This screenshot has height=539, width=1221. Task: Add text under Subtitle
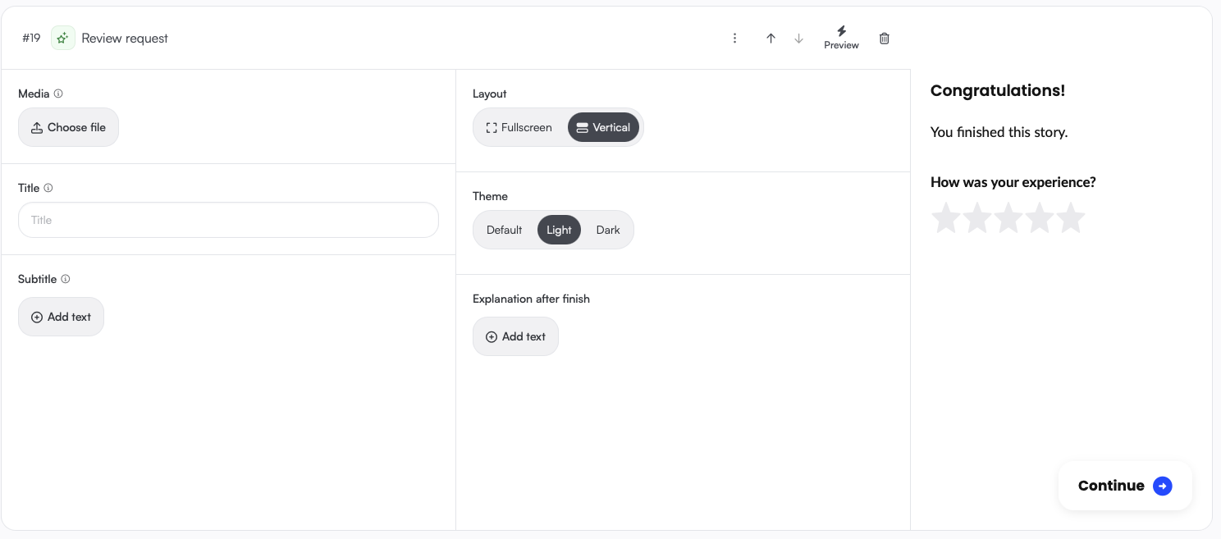61,317
